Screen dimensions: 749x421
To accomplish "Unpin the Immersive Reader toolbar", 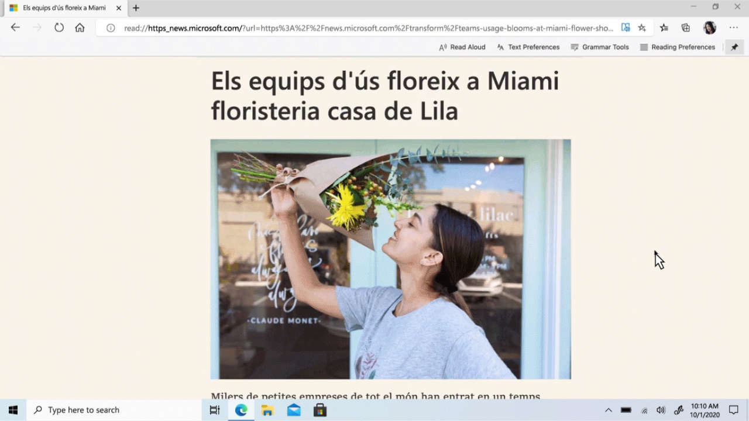I will (x=734, y=47).
